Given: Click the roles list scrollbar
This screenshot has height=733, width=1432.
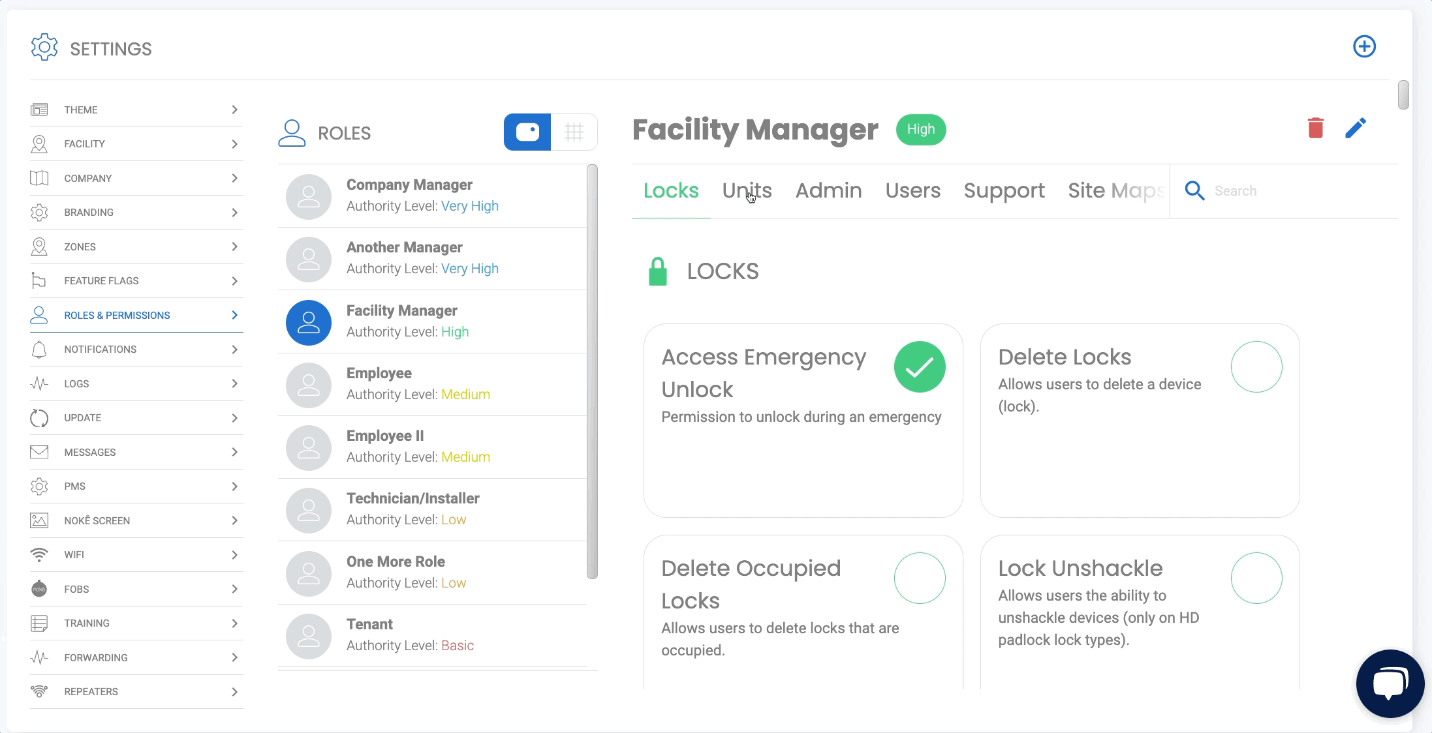Looking at the screenshot, I should [592, 372].
